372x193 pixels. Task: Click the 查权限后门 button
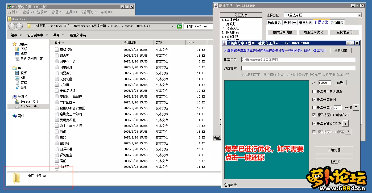344,32
